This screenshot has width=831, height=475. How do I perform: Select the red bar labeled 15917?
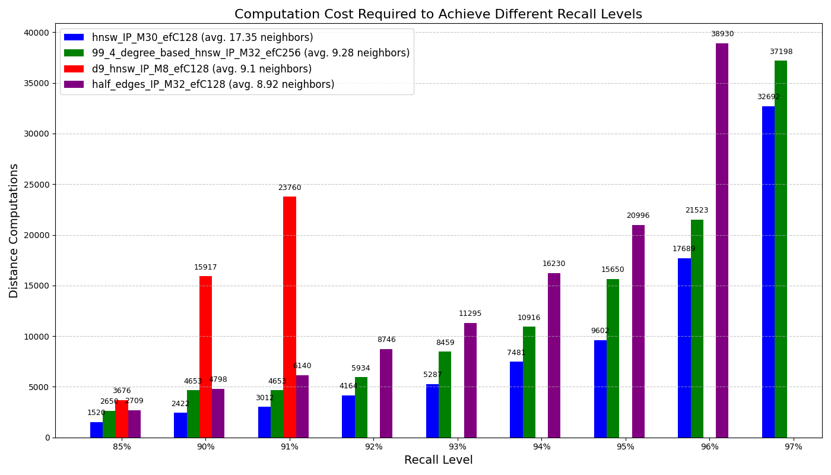point(205,356)
